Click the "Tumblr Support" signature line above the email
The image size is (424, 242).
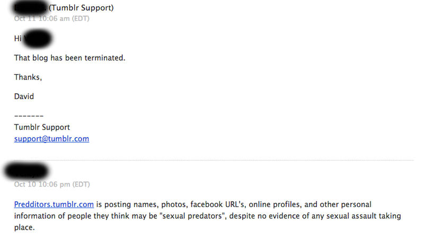click(42, 127)
